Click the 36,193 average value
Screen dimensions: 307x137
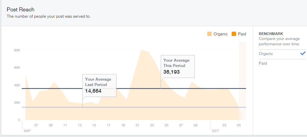point(171,72)
